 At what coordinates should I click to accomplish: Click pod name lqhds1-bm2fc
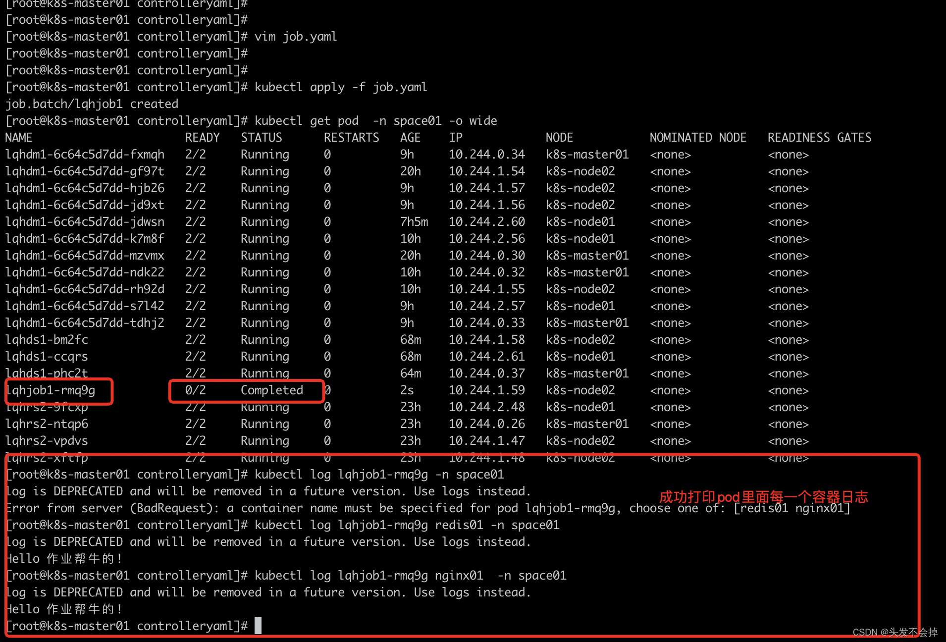(x=47, y=340)
